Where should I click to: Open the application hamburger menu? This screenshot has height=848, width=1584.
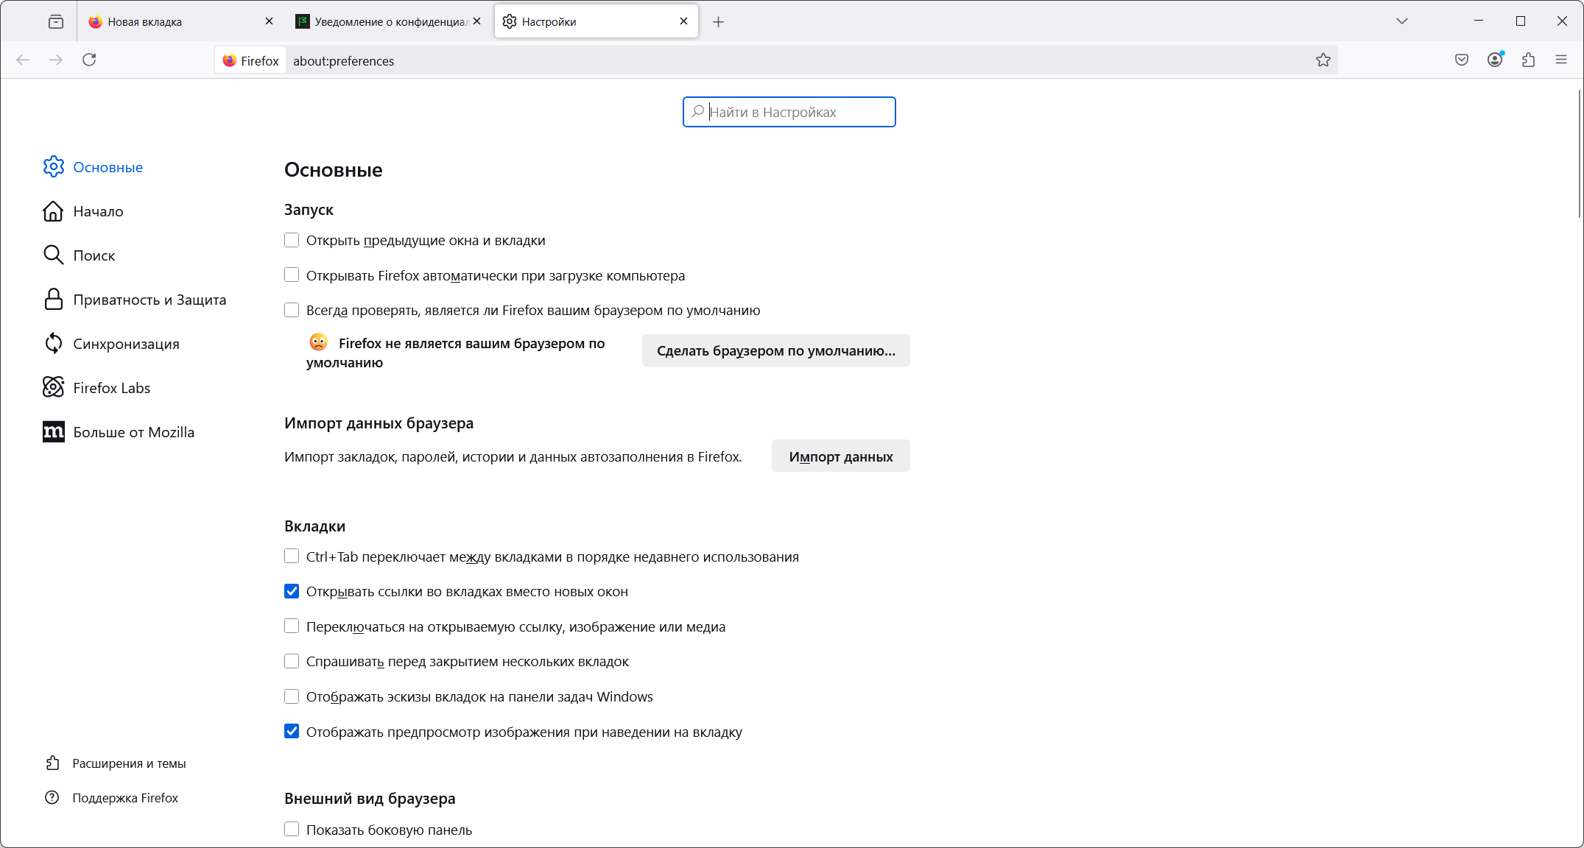click(1561, 60)
